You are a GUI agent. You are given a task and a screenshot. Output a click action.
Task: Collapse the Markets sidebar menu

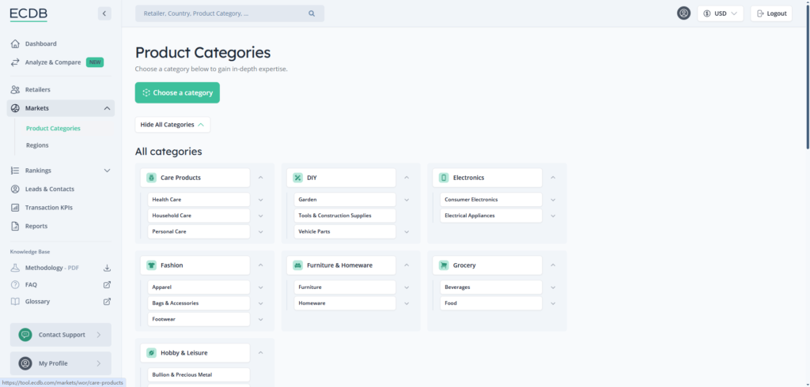(107, 108)
